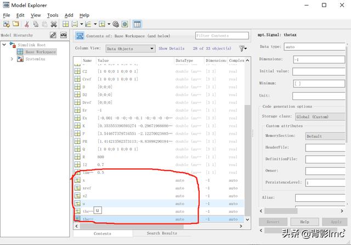Screen dimensions: 351x245
Task: Click the Apply button
Action: point(335,222)
